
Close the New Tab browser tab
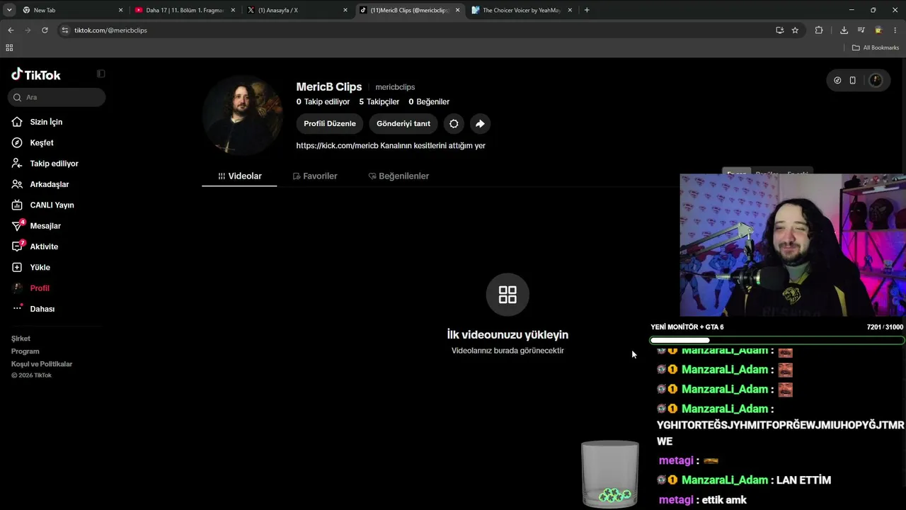coord(120,10)
